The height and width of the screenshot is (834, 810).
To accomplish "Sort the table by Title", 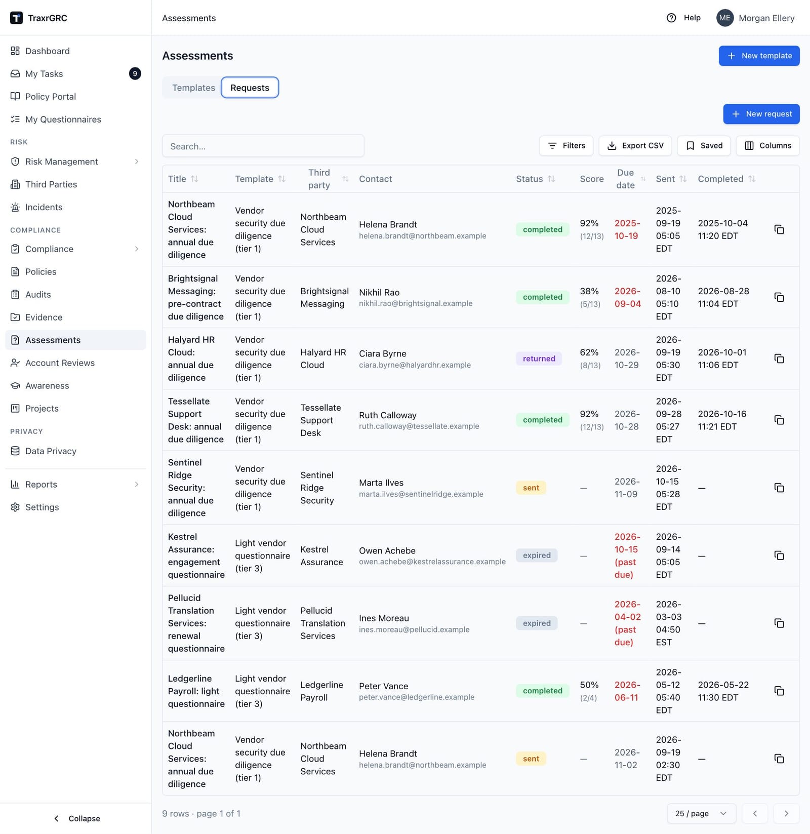I will 194,179.
